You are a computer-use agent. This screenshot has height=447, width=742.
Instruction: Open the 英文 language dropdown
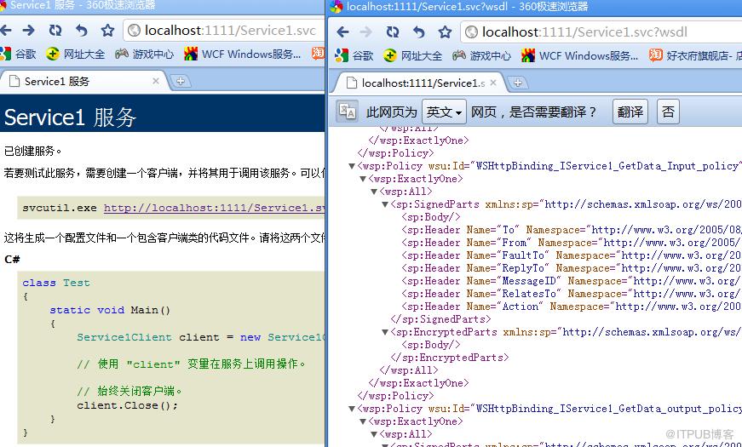point(444,112)
